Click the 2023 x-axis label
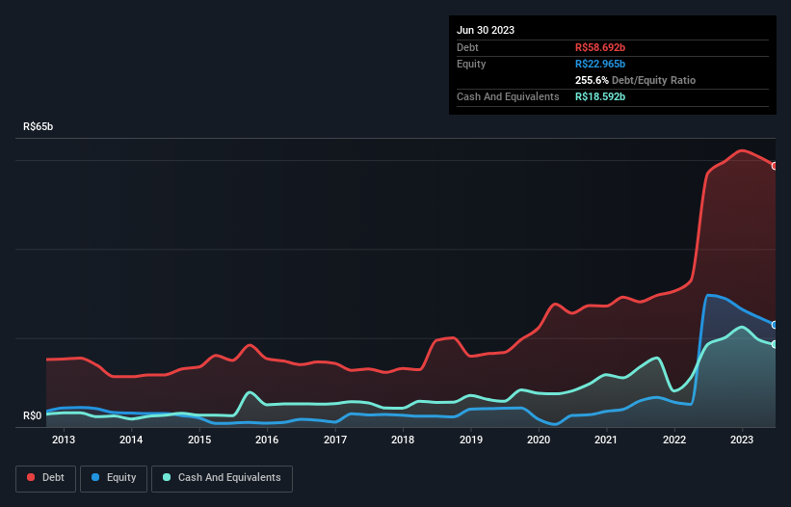The height and width of the screenshot is (507, 791). (x=743, y=440)
